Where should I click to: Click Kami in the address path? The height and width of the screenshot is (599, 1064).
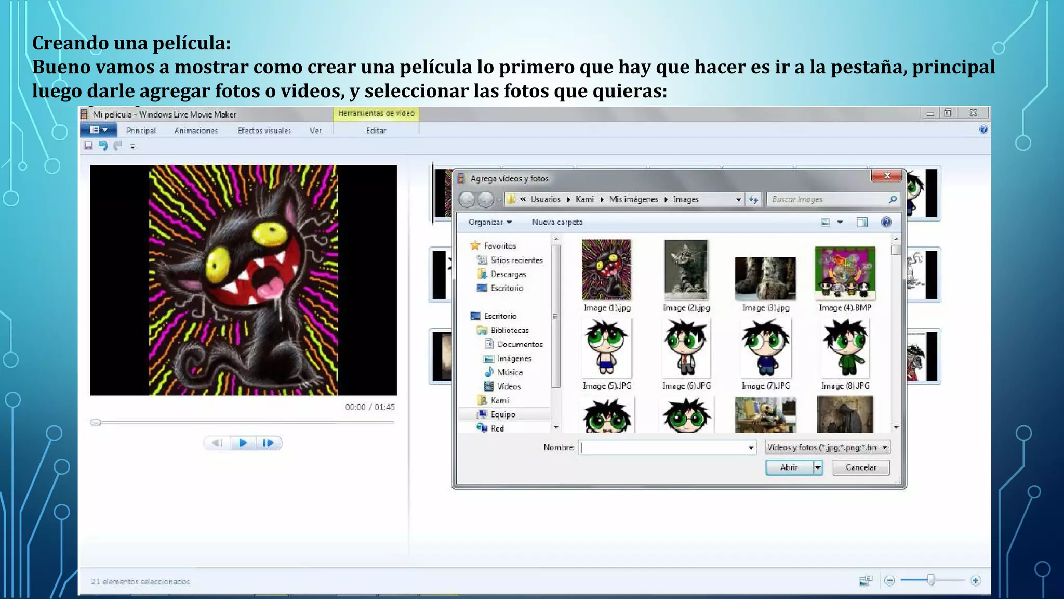pyautogui.click(x=584, y=199)
